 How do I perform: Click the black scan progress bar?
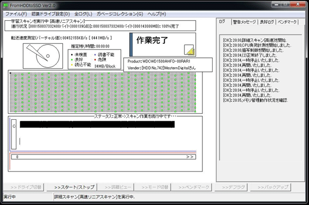coord(97,124)
